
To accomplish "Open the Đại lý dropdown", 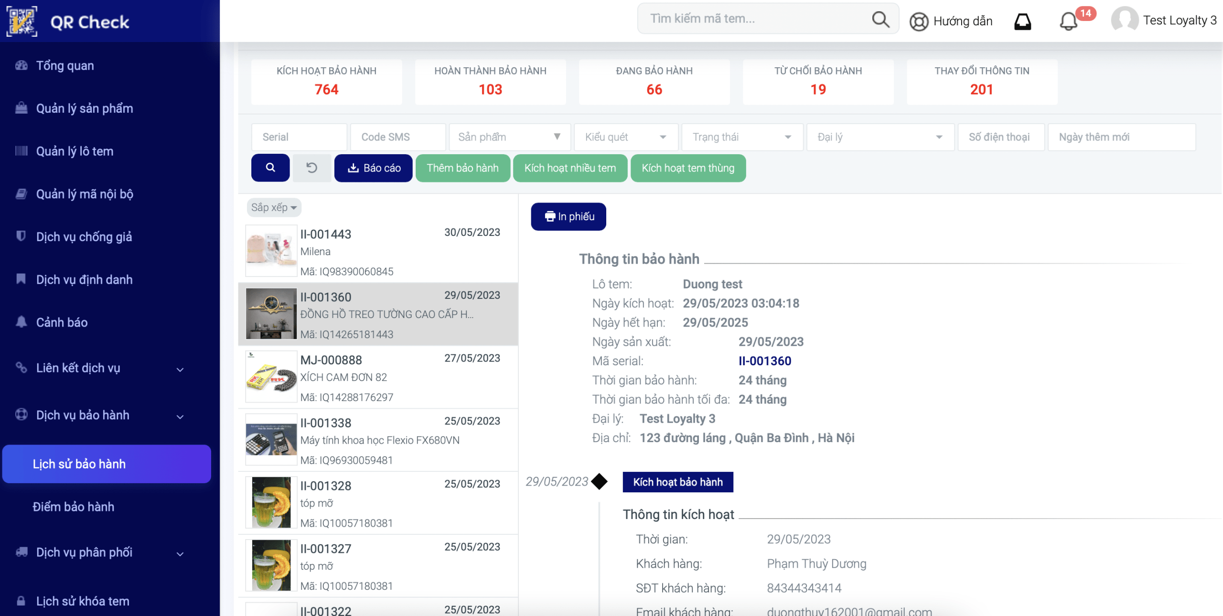I will click(x=880, y=137).
